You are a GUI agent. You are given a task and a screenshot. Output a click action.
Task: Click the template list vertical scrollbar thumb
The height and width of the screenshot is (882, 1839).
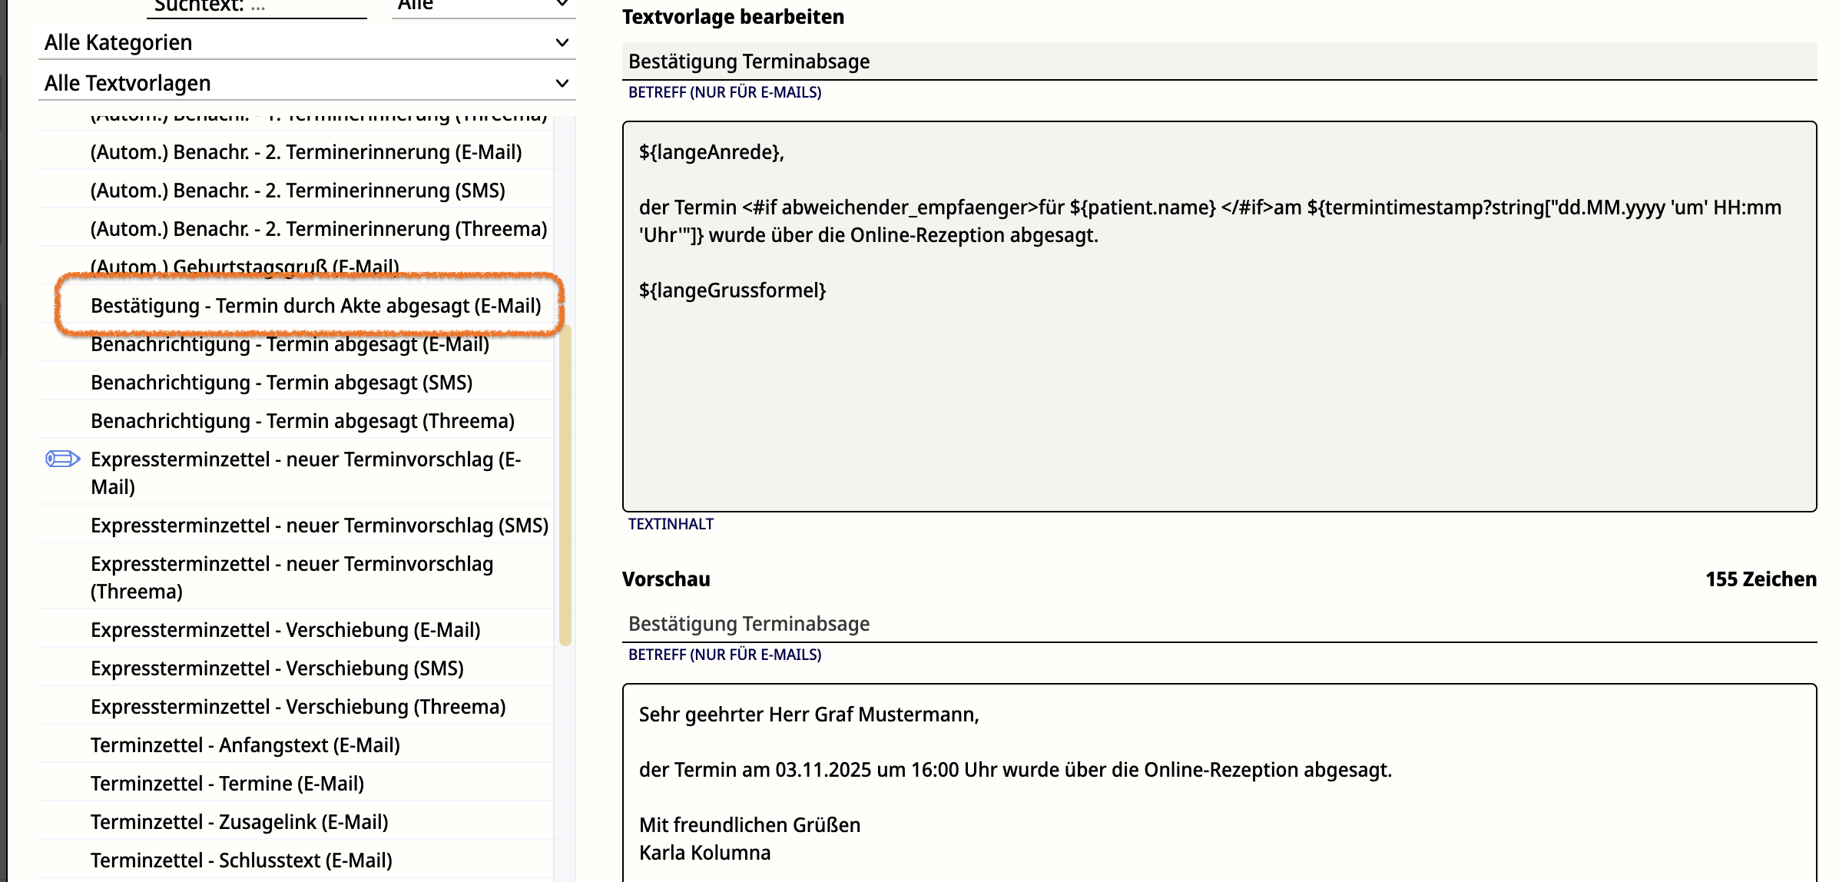point(565,484)
